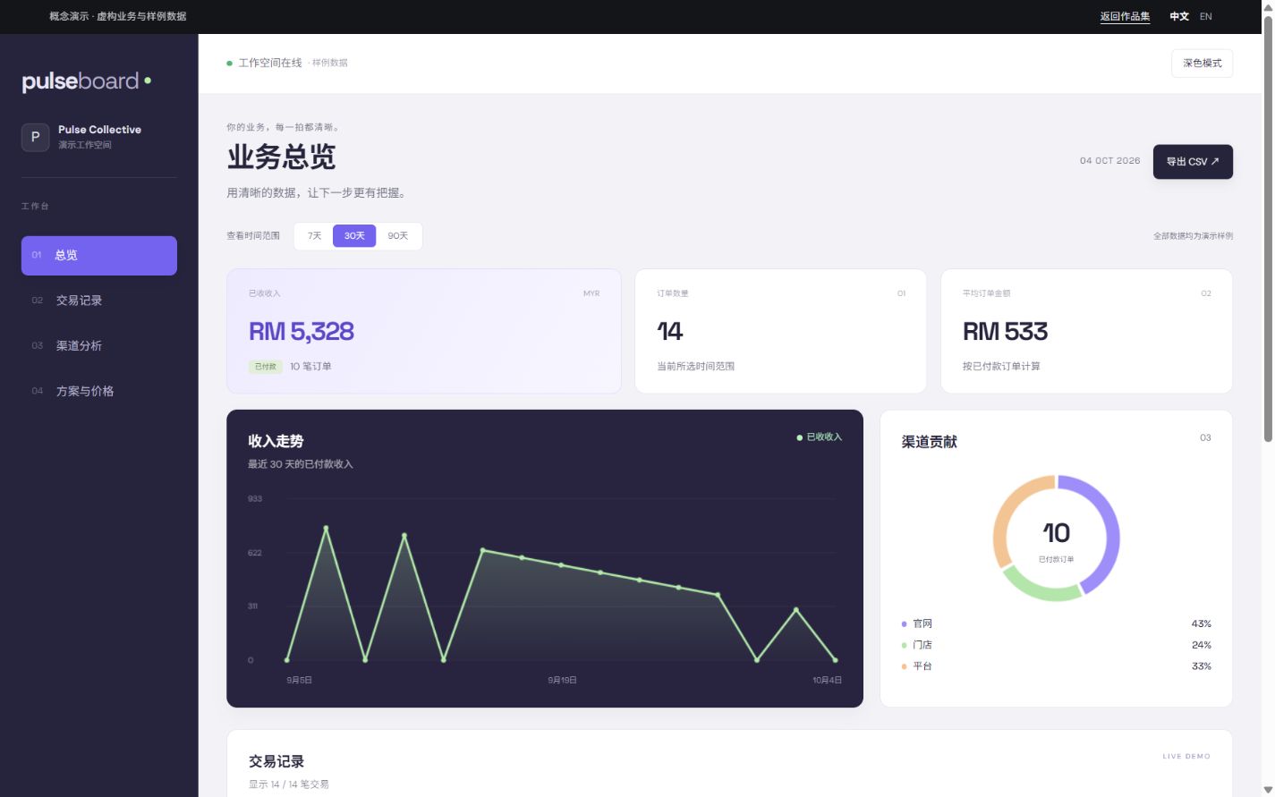
Task: Click the 14 order count value
Action: pos(670,332)
